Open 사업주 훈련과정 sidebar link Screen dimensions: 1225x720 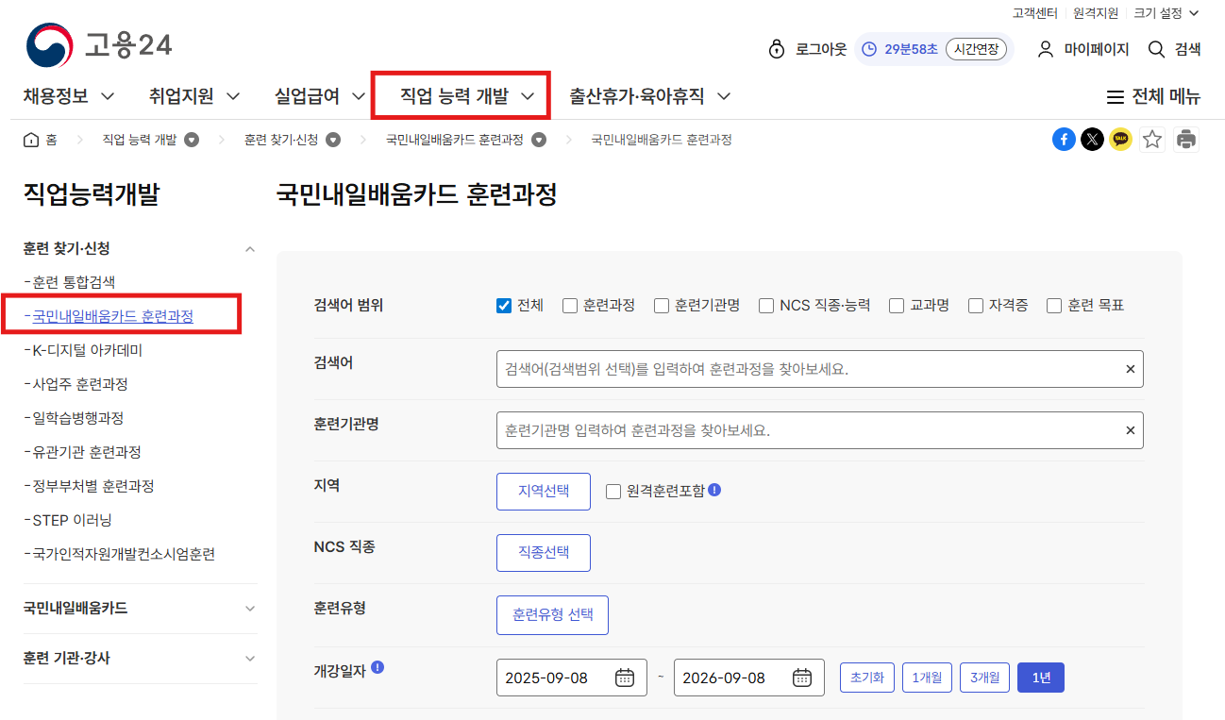coord(80,384)
